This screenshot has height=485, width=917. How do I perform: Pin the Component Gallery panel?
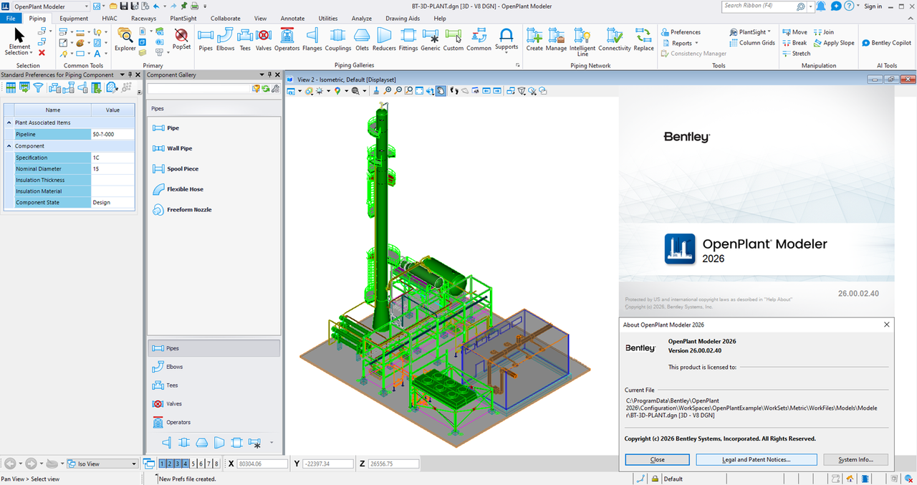point(269,75)
